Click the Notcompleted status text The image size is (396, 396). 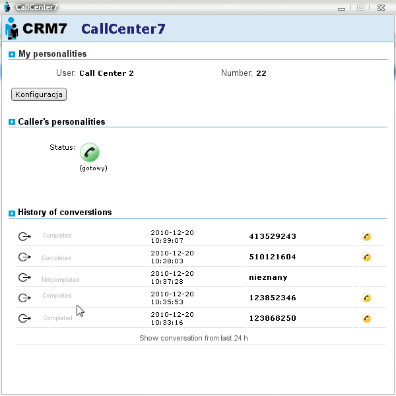[61, 280]
